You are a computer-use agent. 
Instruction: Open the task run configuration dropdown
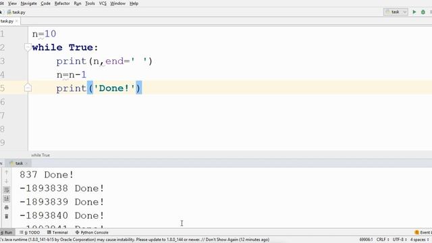pyautogui.click(x=396, y=12)
